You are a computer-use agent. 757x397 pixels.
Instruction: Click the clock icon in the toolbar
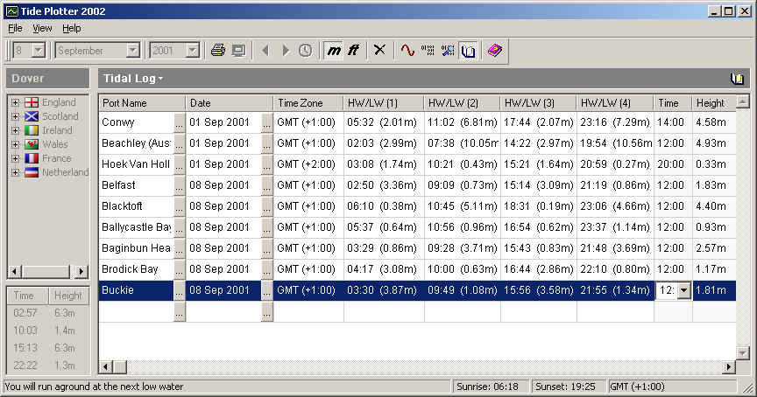(305, 50)
